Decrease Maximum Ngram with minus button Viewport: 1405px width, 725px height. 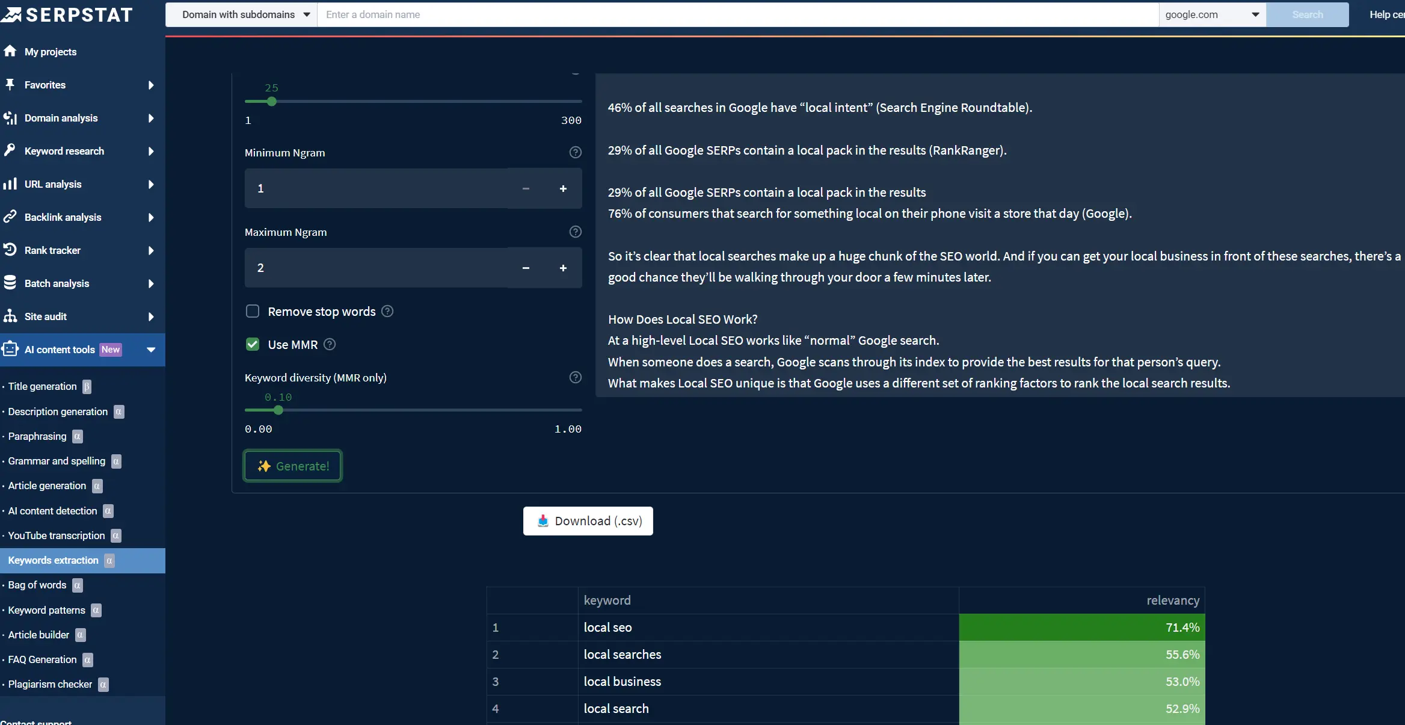click(x=526, y=268)
